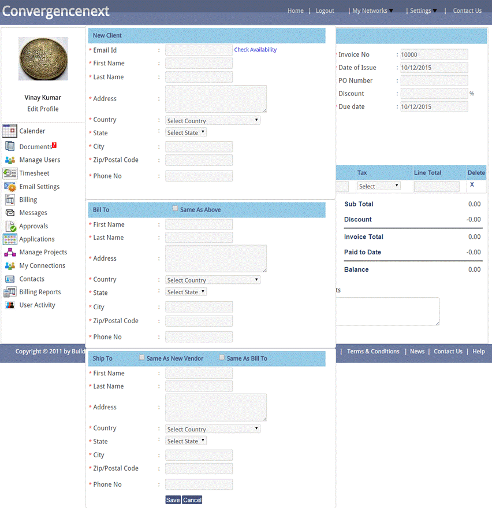
Task: Open the Tax Select dropdown
Action: click(x=379, y=186)
